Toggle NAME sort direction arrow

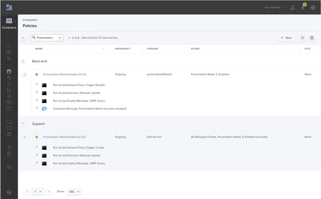[x=103, y=49]
